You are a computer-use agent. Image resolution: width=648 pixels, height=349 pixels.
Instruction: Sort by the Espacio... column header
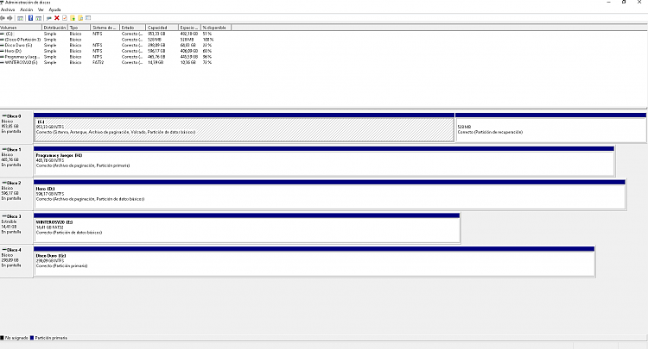(x=190, y=28)
